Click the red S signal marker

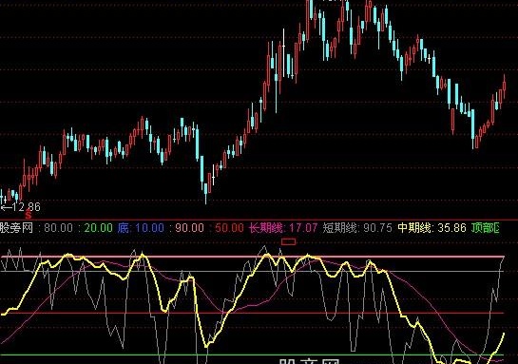(29, 215)
